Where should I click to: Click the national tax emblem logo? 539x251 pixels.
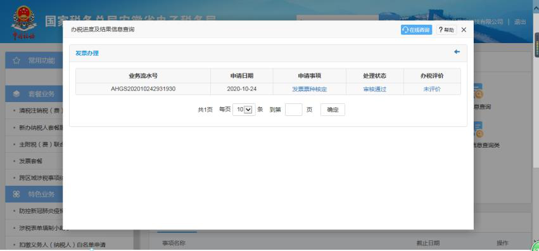click(x=24, y=22)
